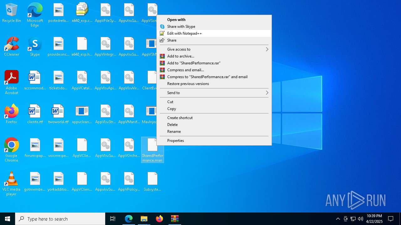
Task: Select the voicerespe... image file icon
Action: (58, 148)
